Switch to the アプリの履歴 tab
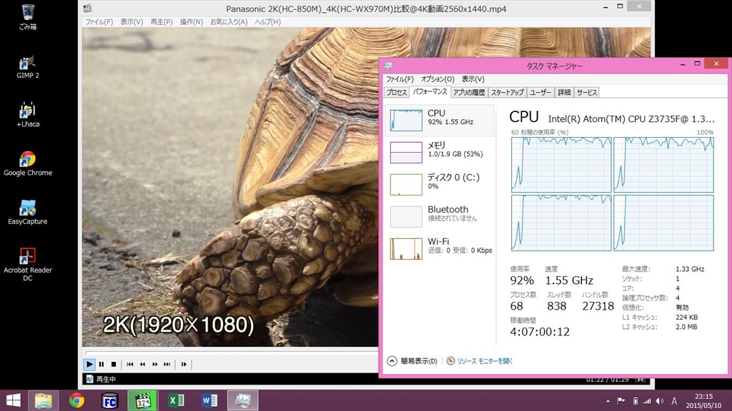 point(469,93)
